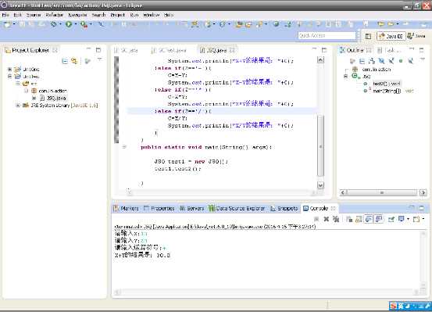Image resolution: width=432 pixels, height=312 pixels.
Task: Expand the Unitone project node
Action: pos(9,70)
